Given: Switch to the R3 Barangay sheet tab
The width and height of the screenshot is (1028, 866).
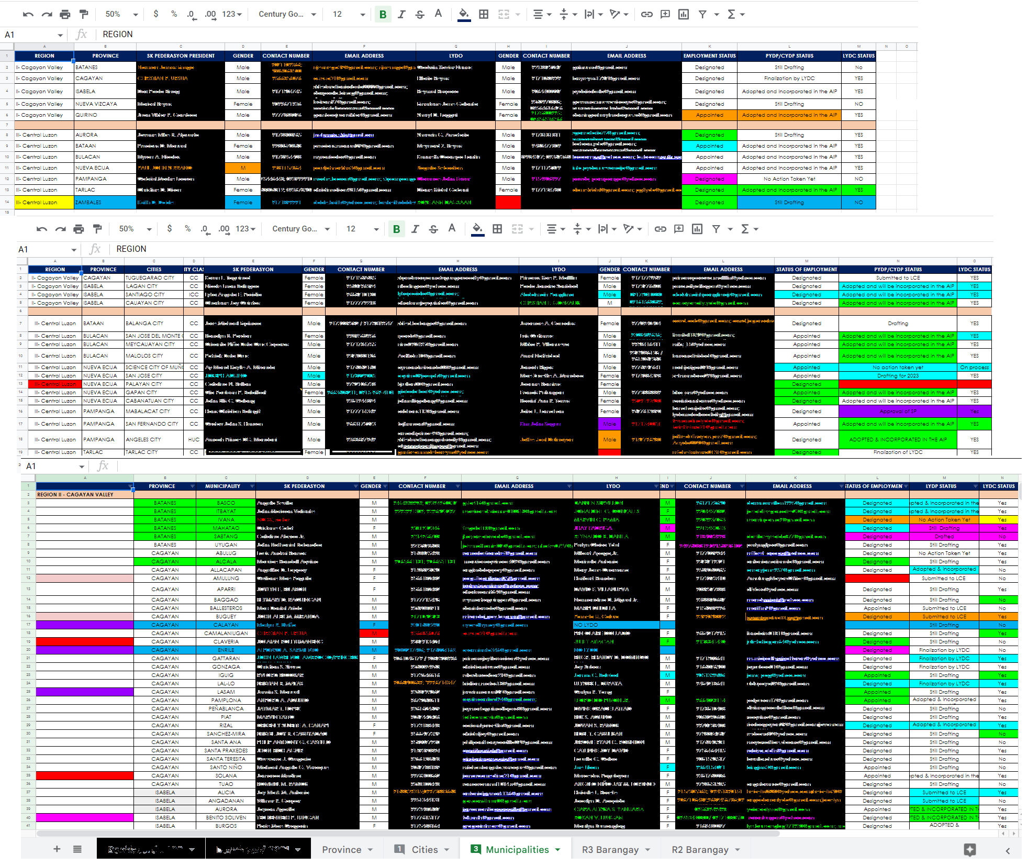Looking at the screenshot, I should (610, 849).
